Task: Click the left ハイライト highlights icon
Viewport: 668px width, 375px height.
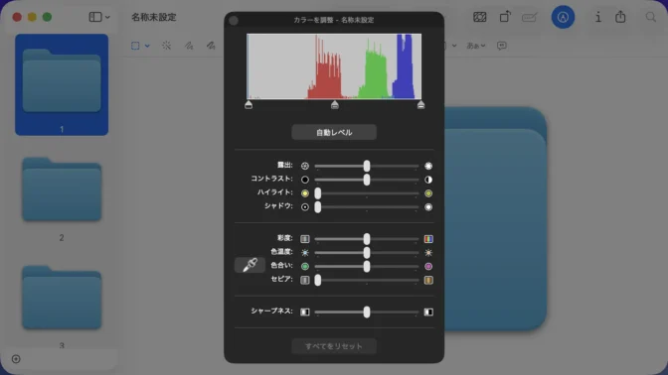Action: [x=304, y=193]
